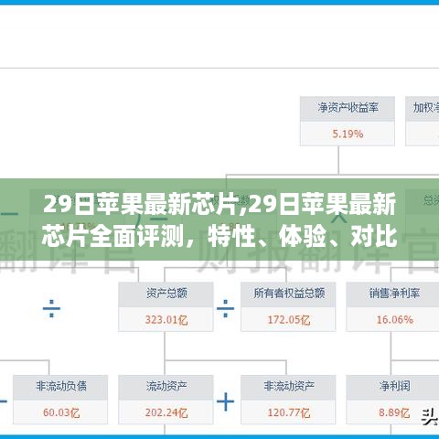Click the 8.89亿 value
The image size is (439, 439).
pyautogui.click(x=394, y=412)
